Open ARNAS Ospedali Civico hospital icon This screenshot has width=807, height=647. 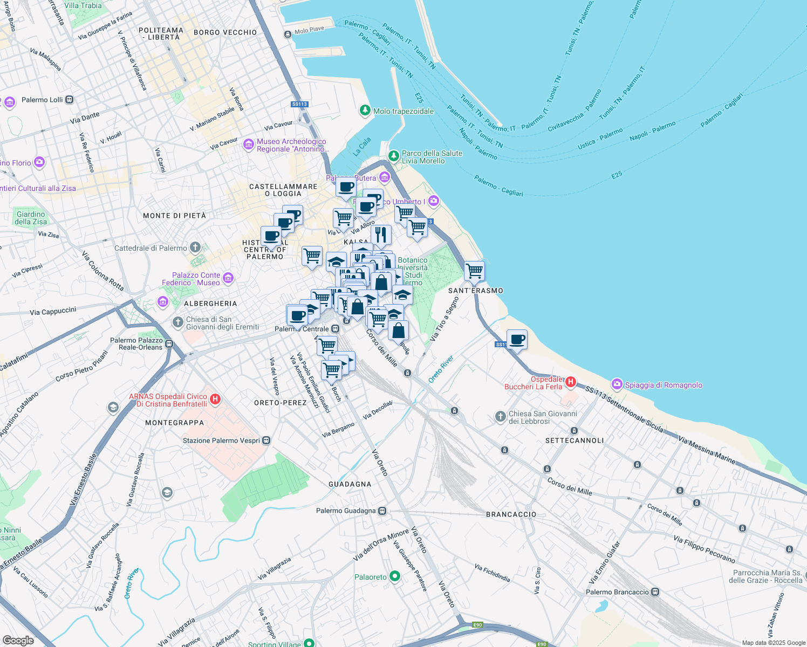[215, 400]
